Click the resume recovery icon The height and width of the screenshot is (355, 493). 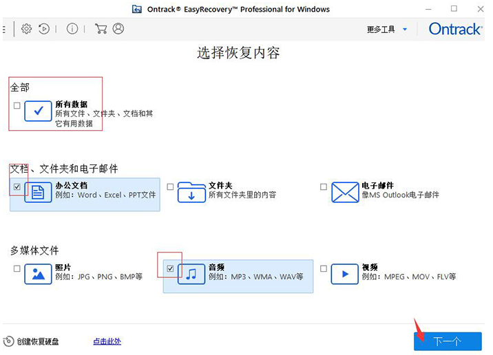tap(44, 29)
